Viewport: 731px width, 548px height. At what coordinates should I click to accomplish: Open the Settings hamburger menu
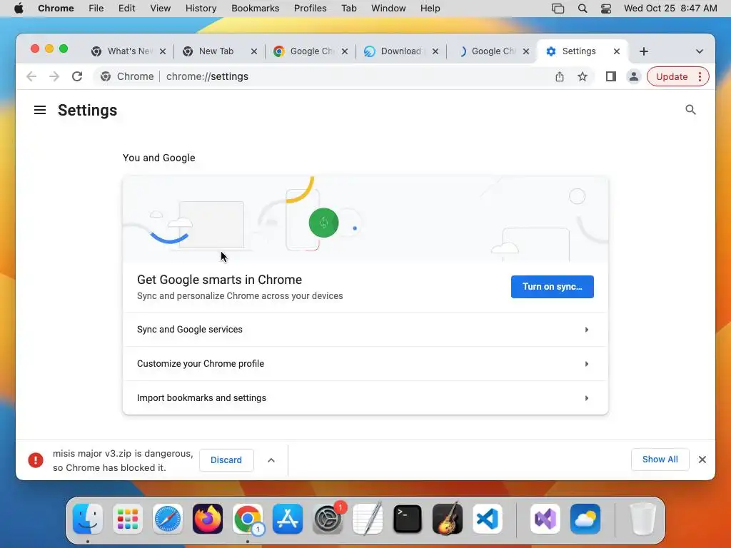tap(40, 110)
